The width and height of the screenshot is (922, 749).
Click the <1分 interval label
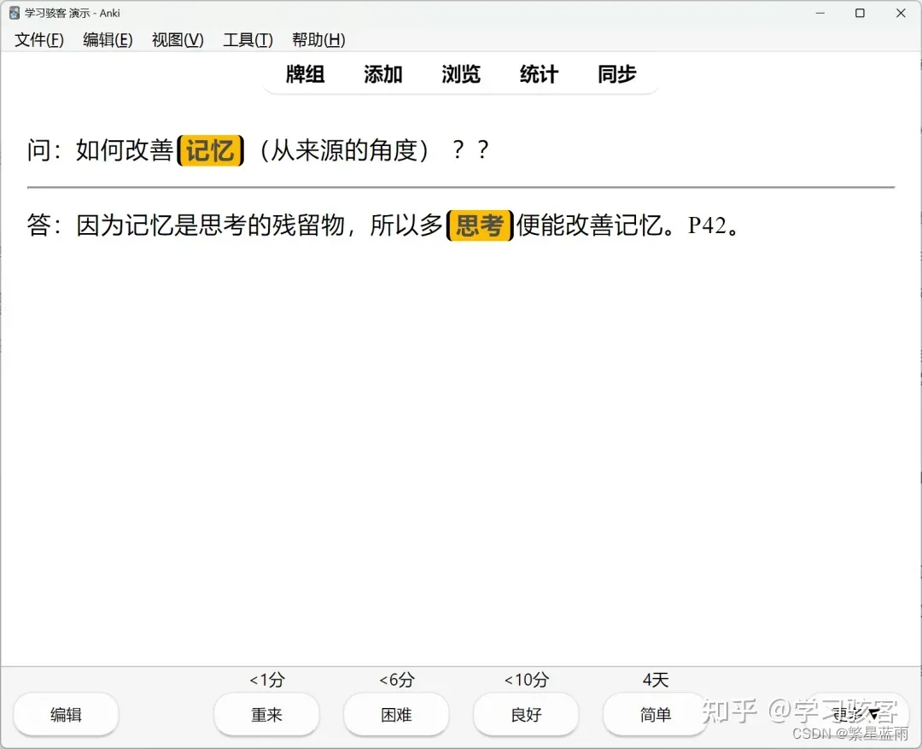coord(267,680)
